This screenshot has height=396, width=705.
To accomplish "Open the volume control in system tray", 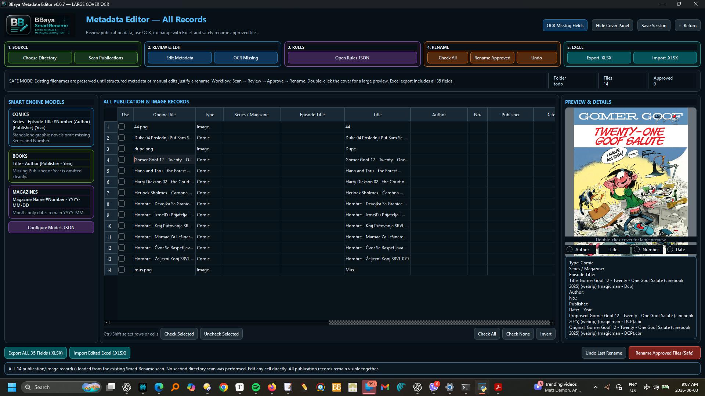I will pyautogui.click(x=655, y=387).
